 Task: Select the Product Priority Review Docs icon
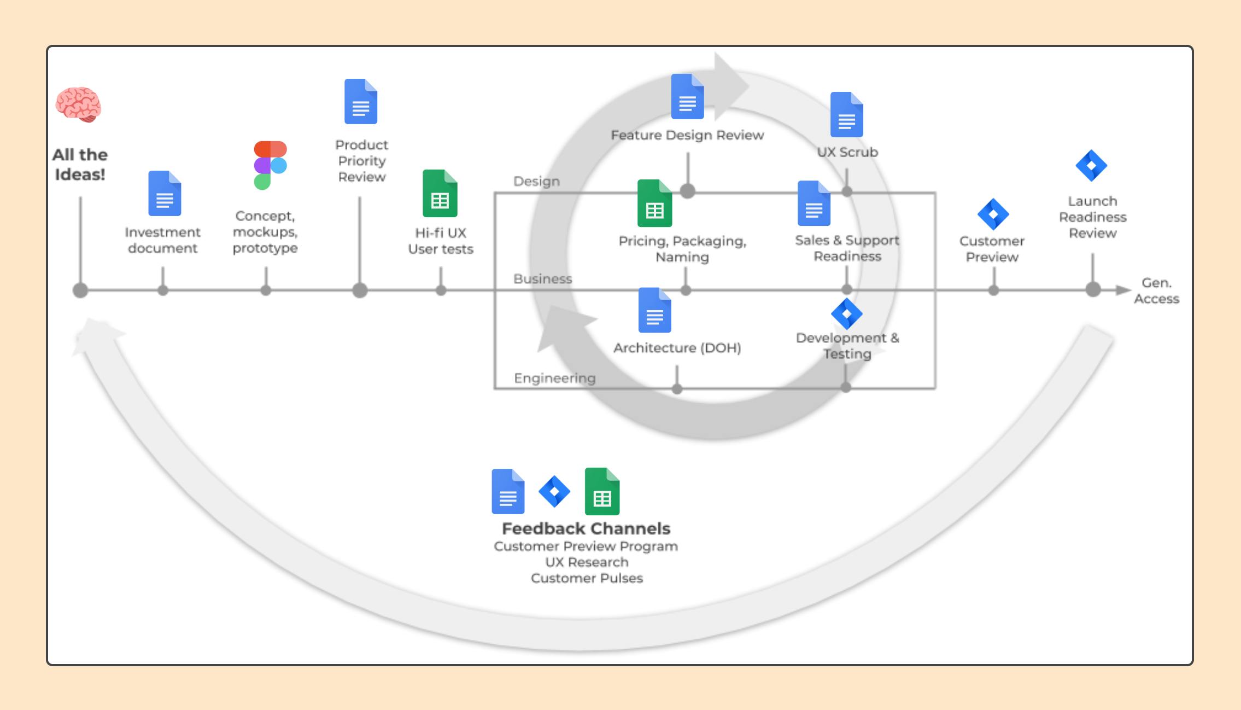[x=361, y=102]
